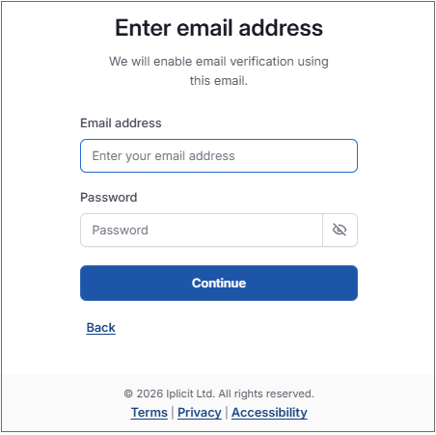436x435 pixels.
Task: Click the blue Continue button
Action: (x=219, y=284)
